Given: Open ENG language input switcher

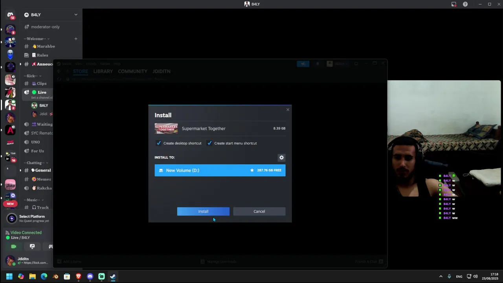Looking at the screenshot, I should 459,276.
